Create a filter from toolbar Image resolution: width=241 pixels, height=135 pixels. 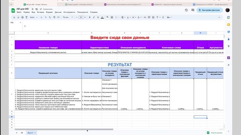pyautogui.click(x=157, y=18)
